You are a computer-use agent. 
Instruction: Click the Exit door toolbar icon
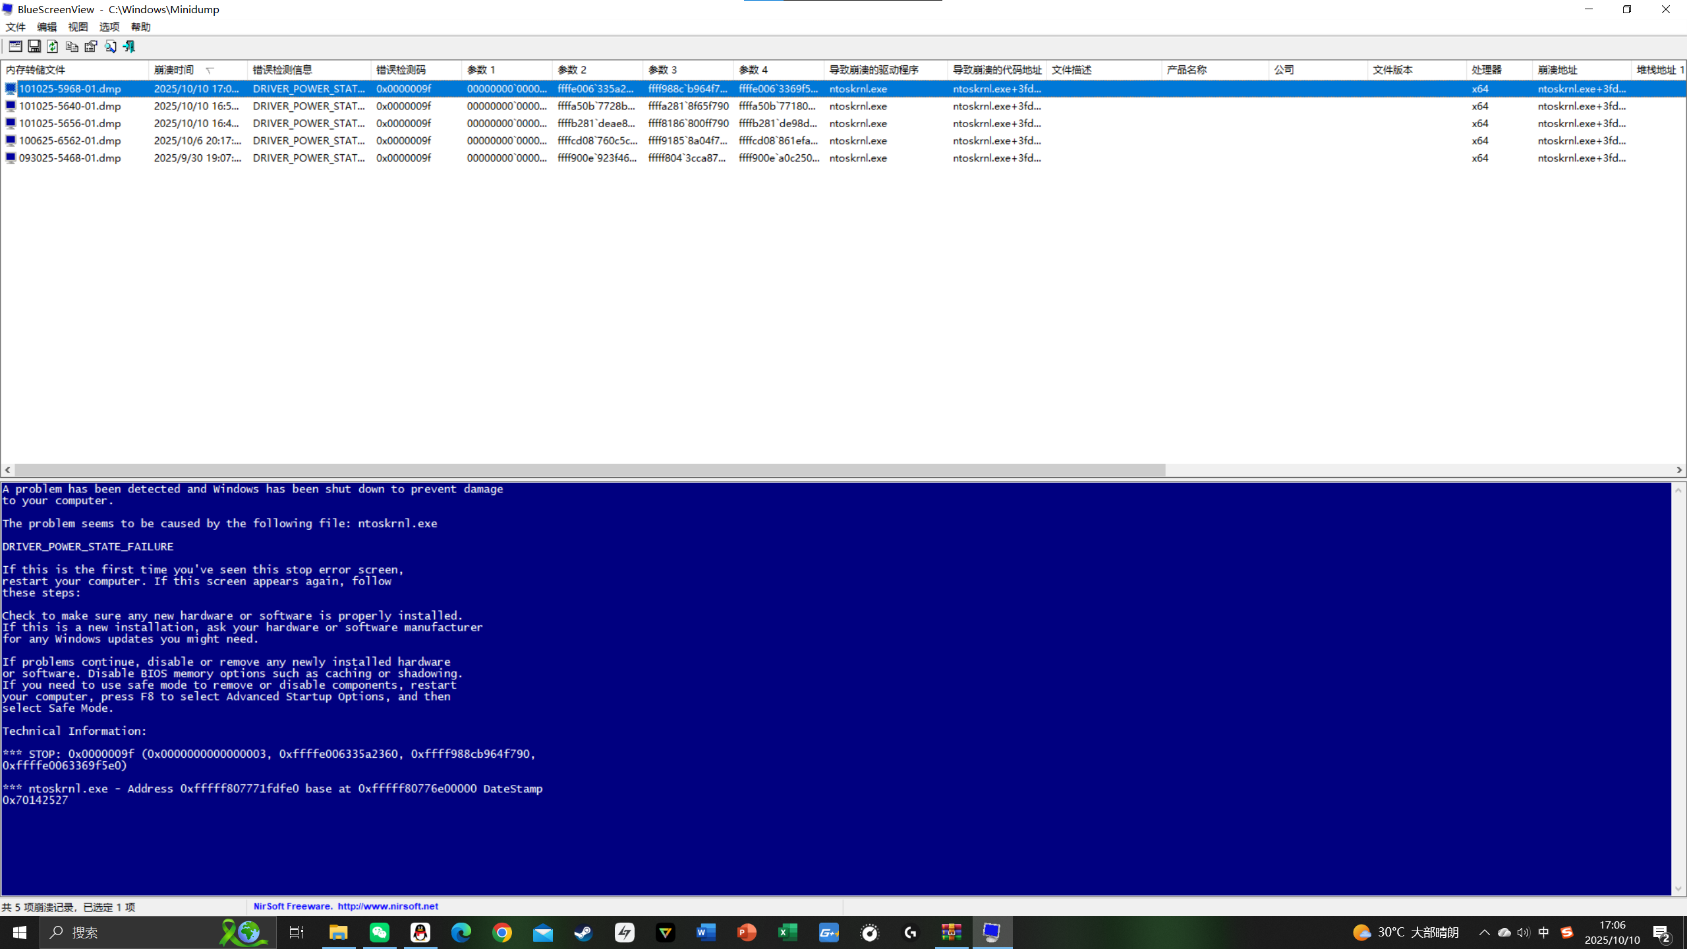click(129, 46)
